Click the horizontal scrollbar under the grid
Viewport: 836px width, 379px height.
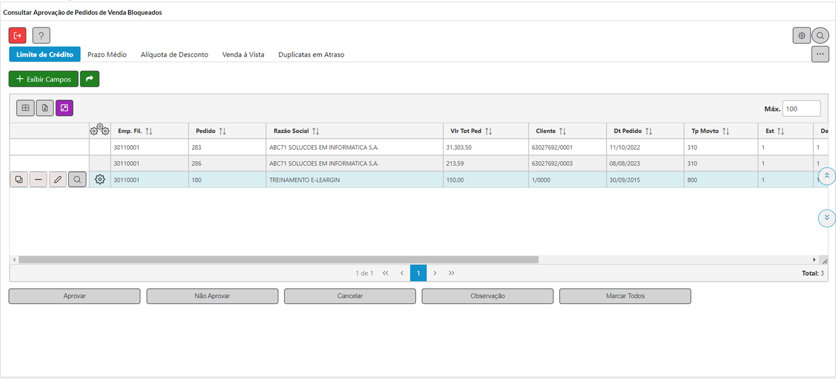(x=278, y=260)
